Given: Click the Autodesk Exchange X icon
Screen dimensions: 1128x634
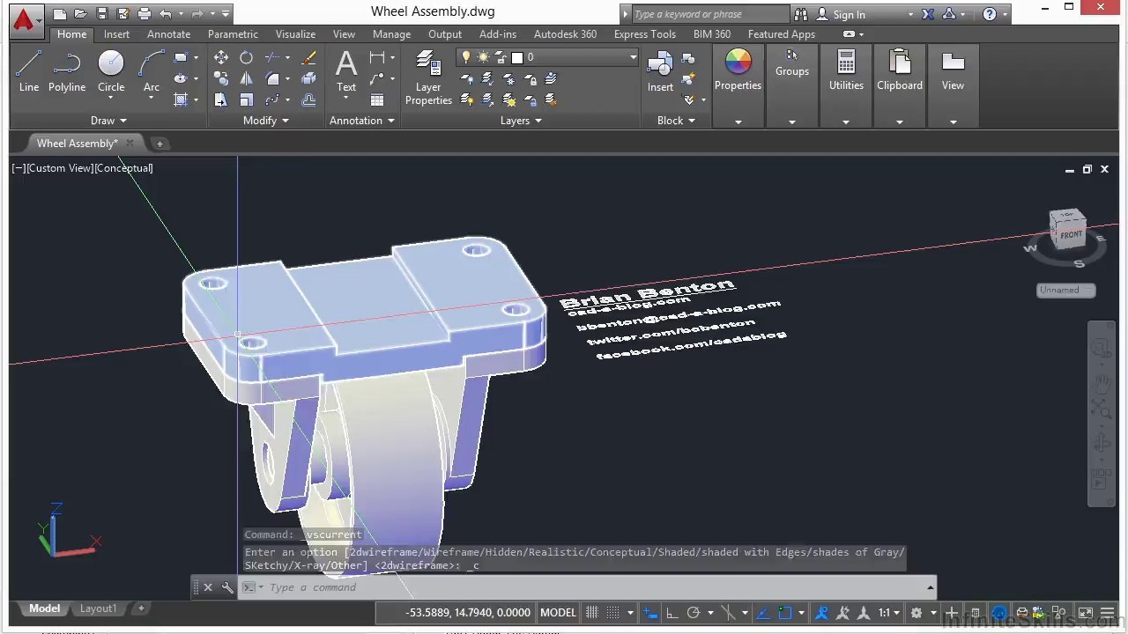Looking at the screenshot, I should (928, 14).
